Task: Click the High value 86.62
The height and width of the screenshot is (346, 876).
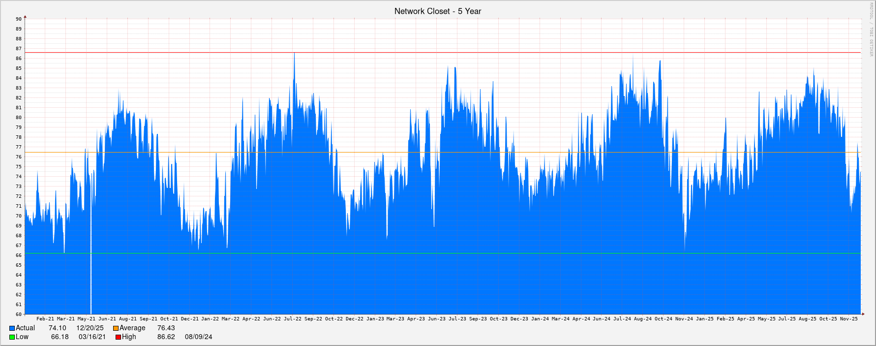Action: [x=166, y=337]
